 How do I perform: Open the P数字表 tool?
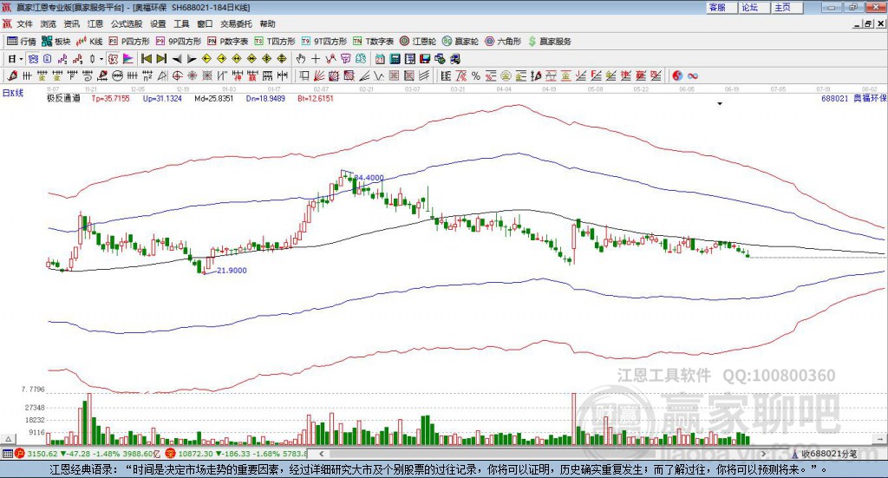[x=228, y=42]
